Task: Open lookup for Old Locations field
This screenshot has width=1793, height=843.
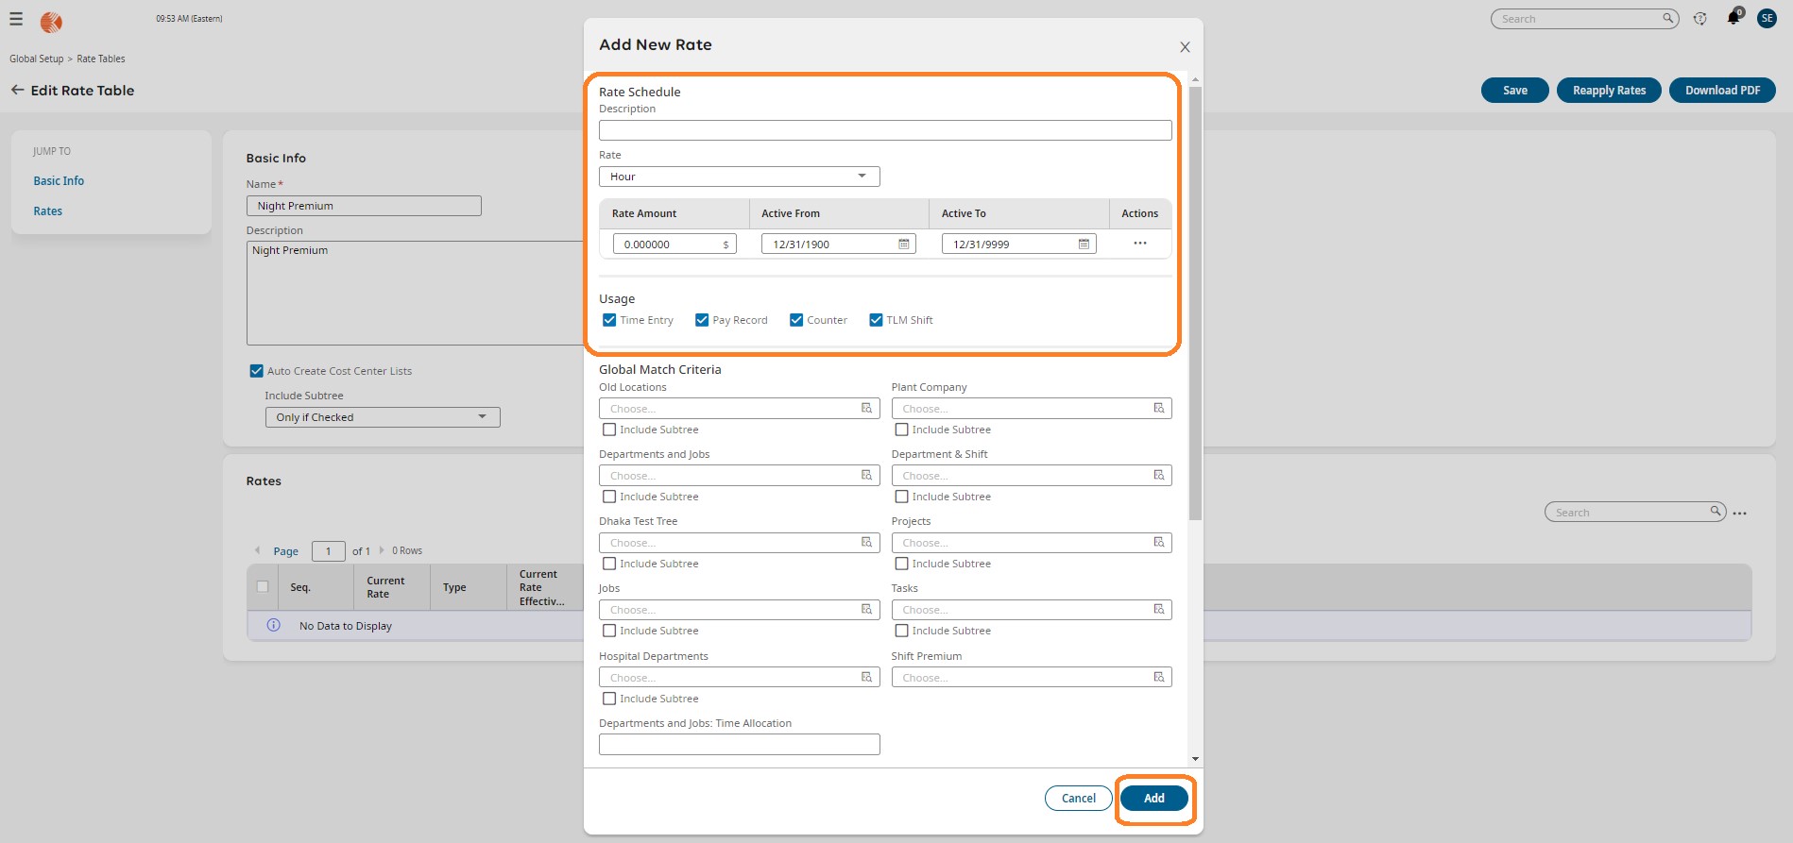Action: point(866,409)
